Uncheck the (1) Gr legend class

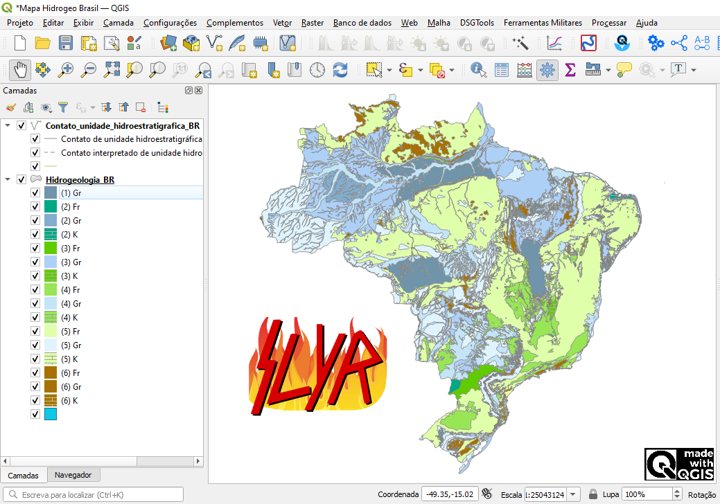[35, 192]
